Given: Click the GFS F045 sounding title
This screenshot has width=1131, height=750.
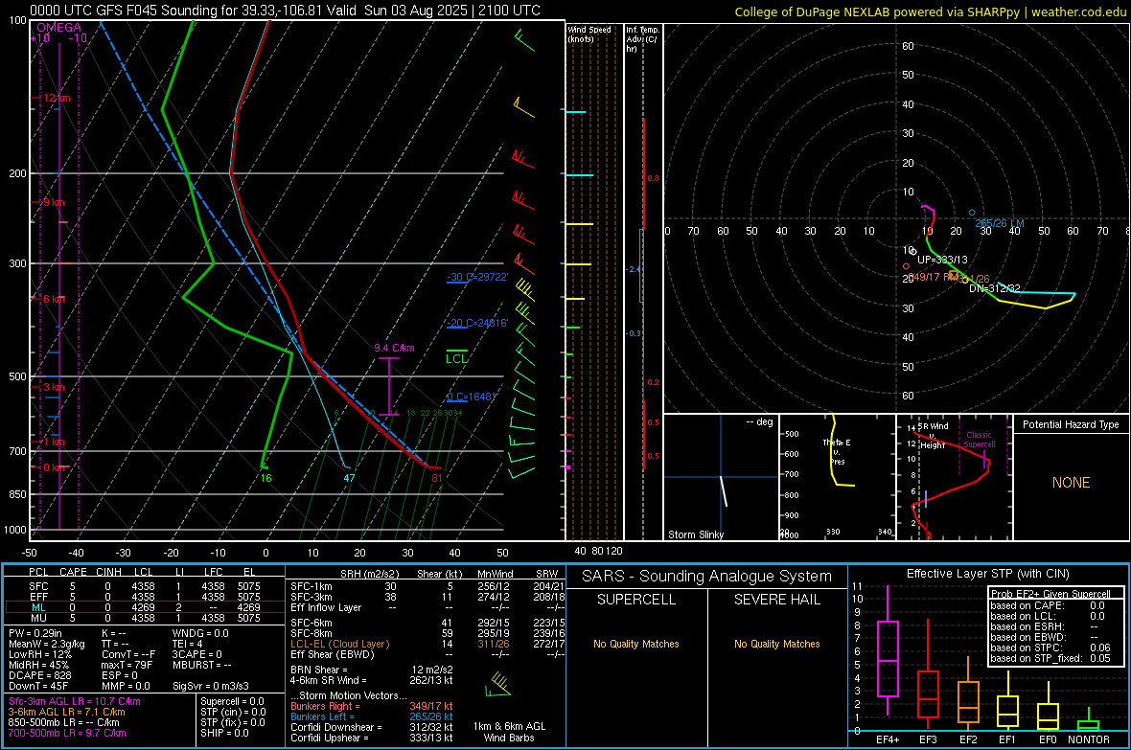Looking at the screenshot, I should point(285,11).
